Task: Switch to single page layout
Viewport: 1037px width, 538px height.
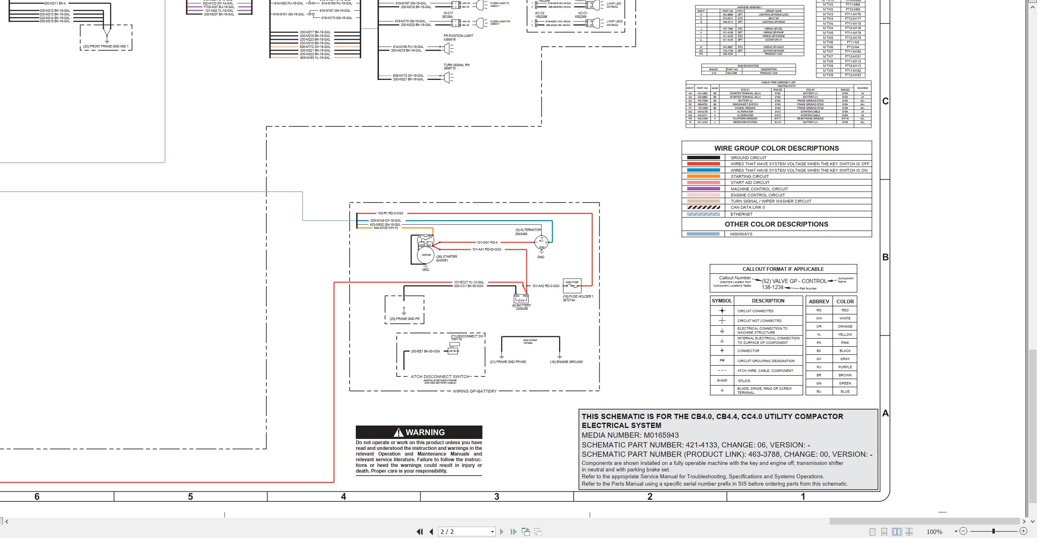Action: pos(872,532)
